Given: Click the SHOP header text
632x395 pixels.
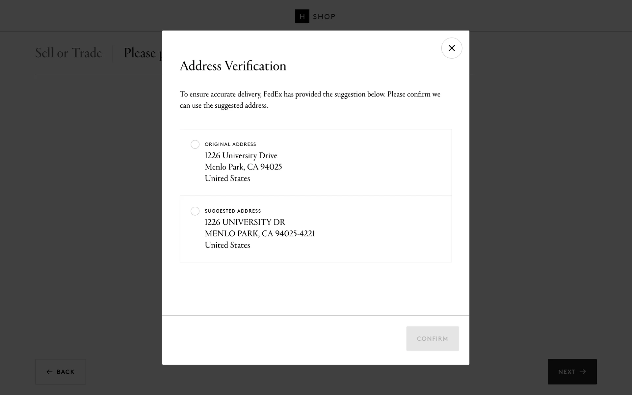Looking at the screenshot, I should pos(324,17).
